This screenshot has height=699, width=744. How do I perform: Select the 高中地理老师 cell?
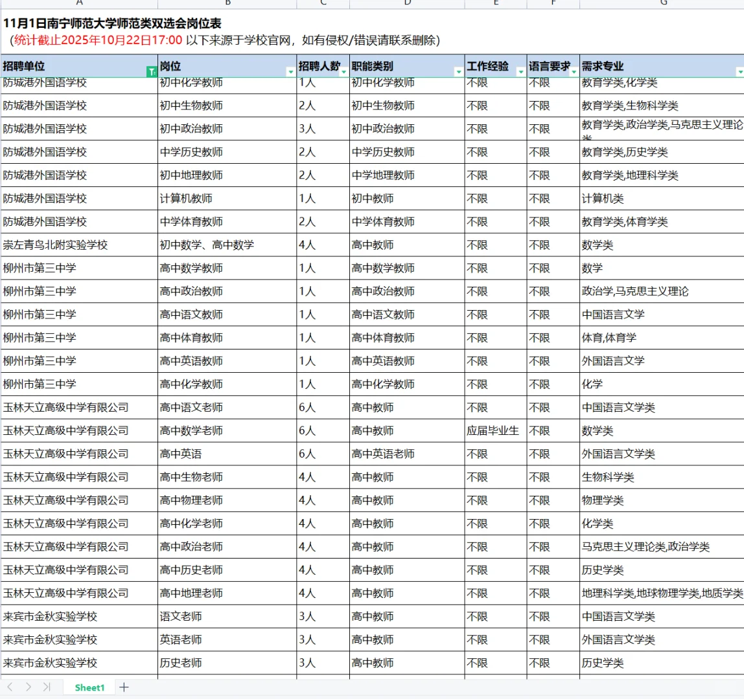tap(227, 594)
